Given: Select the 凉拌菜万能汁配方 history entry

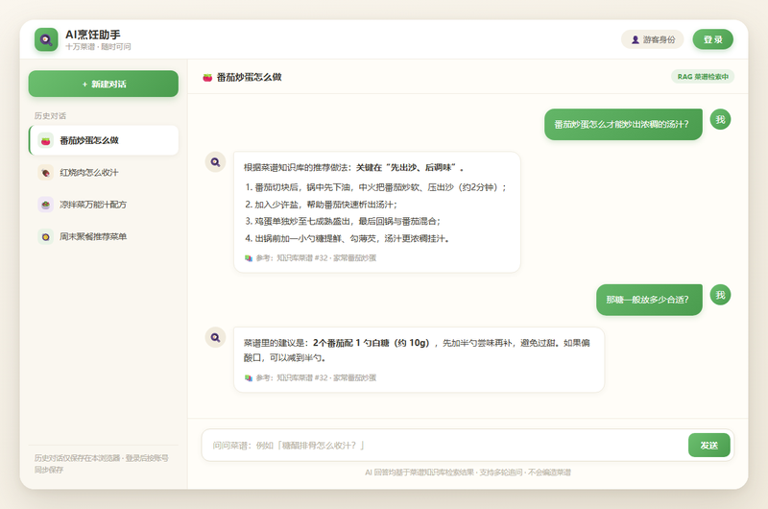Looking at the screenshot, I should (104, 205).
